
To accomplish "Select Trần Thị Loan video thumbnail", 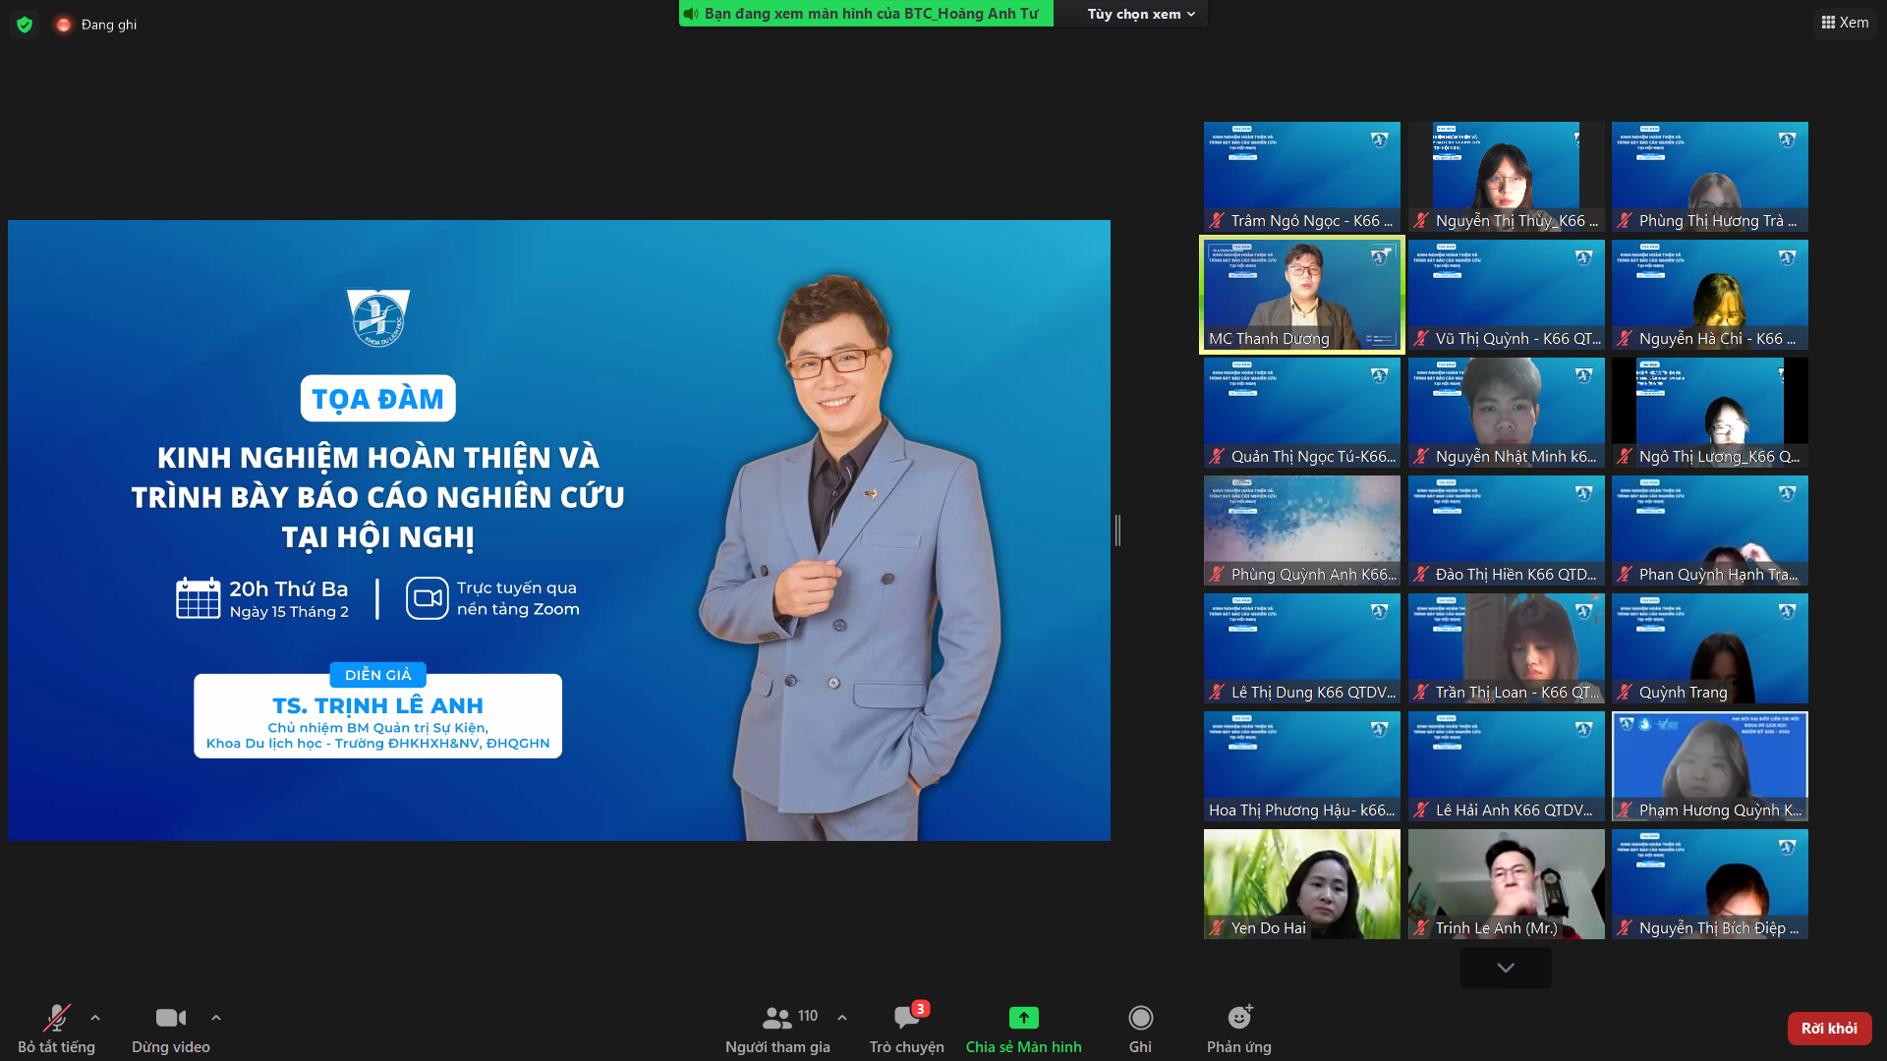I will (x=1506, y=648).
